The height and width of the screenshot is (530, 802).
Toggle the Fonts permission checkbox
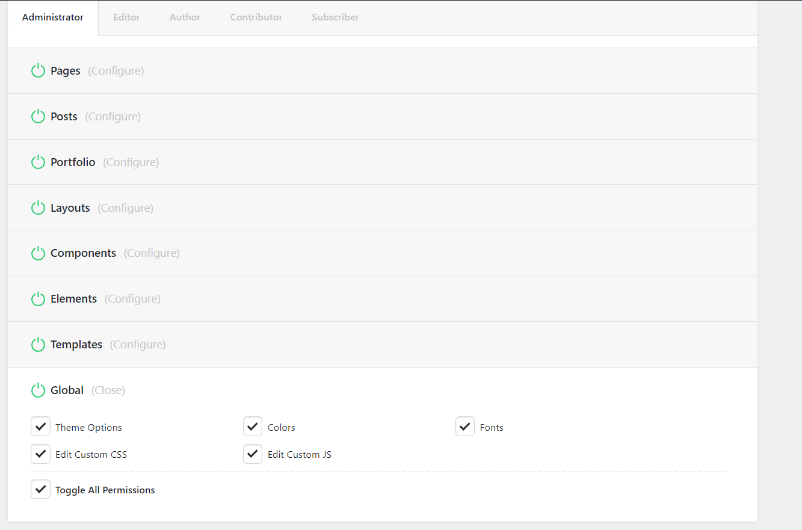click(465, 427)
